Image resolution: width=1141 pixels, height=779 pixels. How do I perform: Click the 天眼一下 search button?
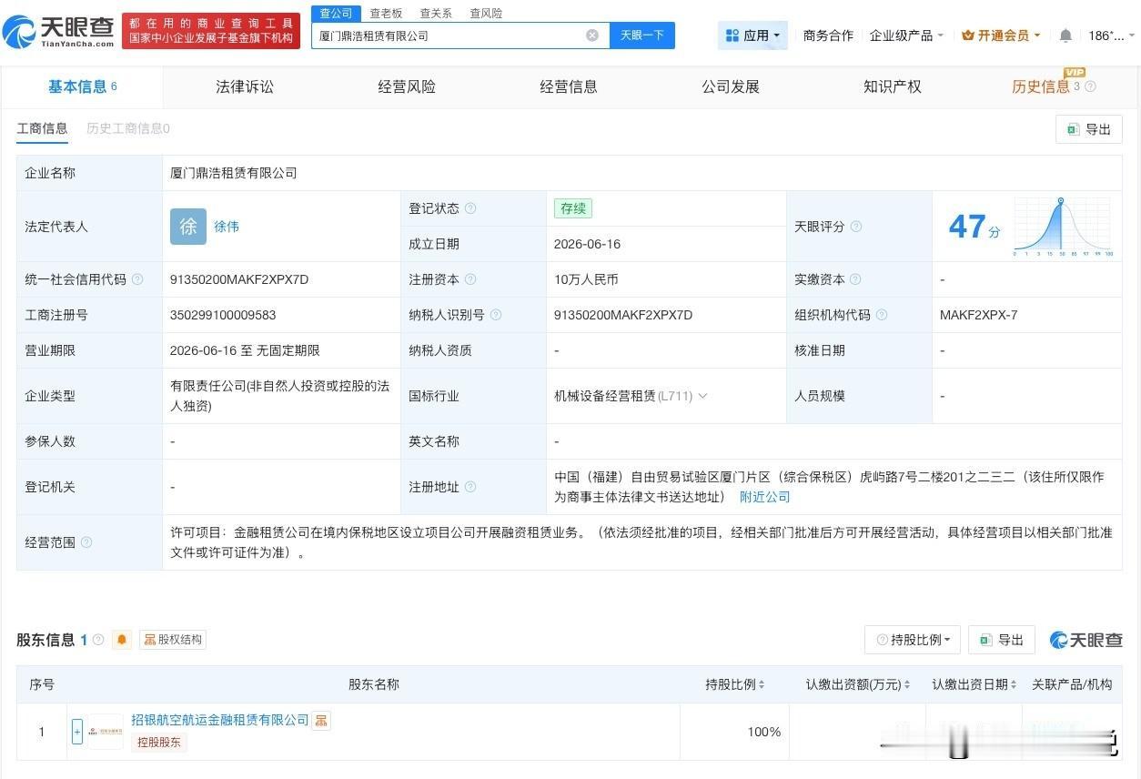click(x=642, y=35)
